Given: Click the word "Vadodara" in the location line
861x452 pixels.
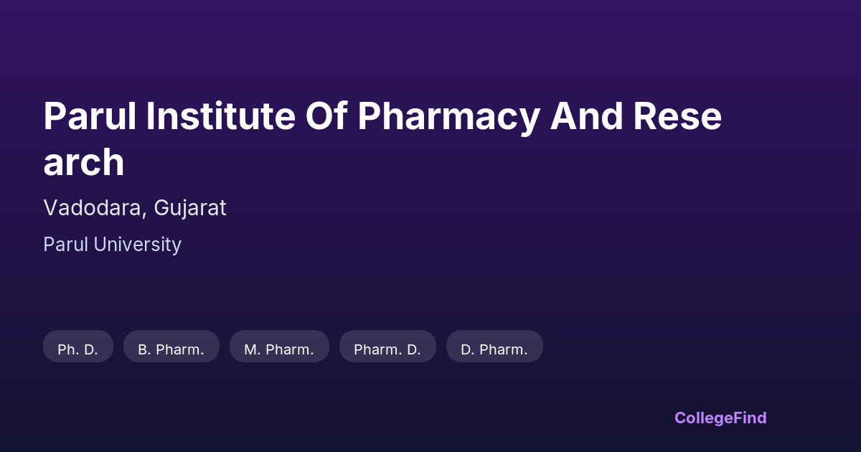Looking at the screenshot, I should [x=95, y=208].
